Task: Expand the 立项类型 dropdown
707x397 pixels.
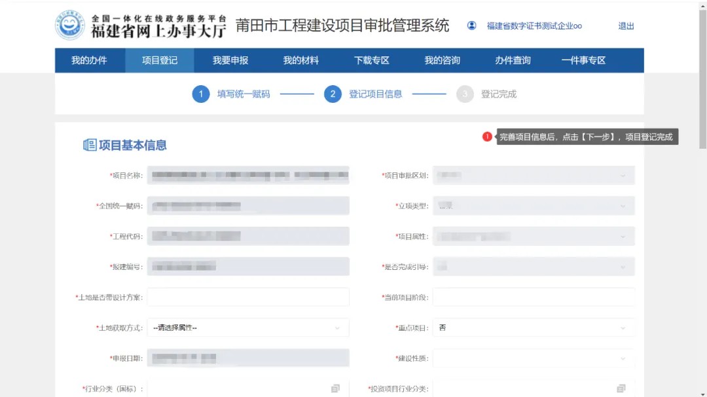Action: tap(534, 206)
